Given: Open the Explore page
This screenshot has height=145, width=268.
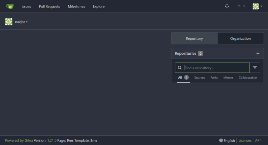Looking at the screenshot, I should coord(99,6).
